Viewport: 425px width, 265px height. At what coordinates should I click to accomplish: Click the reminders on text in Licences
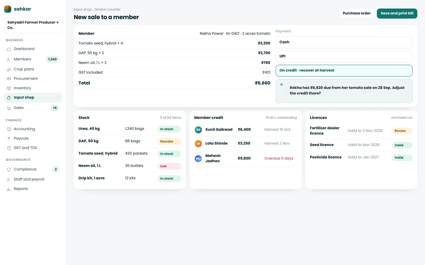pos(401,118)
